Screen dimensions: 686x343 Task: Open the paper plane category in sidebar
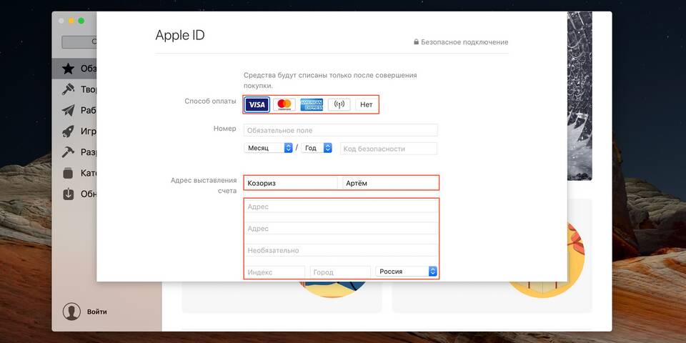[x=68, y=110]
